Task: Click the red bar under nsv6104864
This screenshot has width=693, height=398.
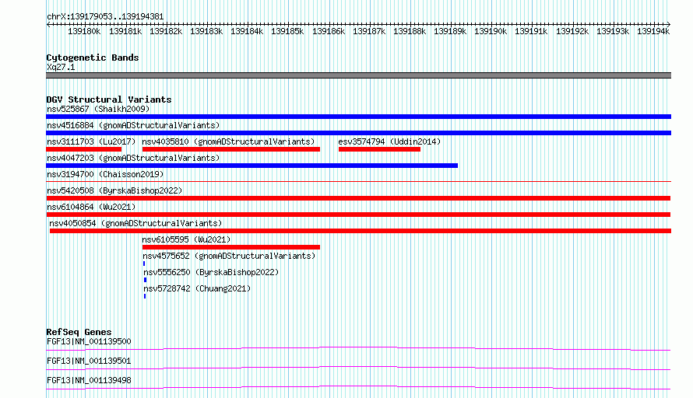Action: click(358, 215)
